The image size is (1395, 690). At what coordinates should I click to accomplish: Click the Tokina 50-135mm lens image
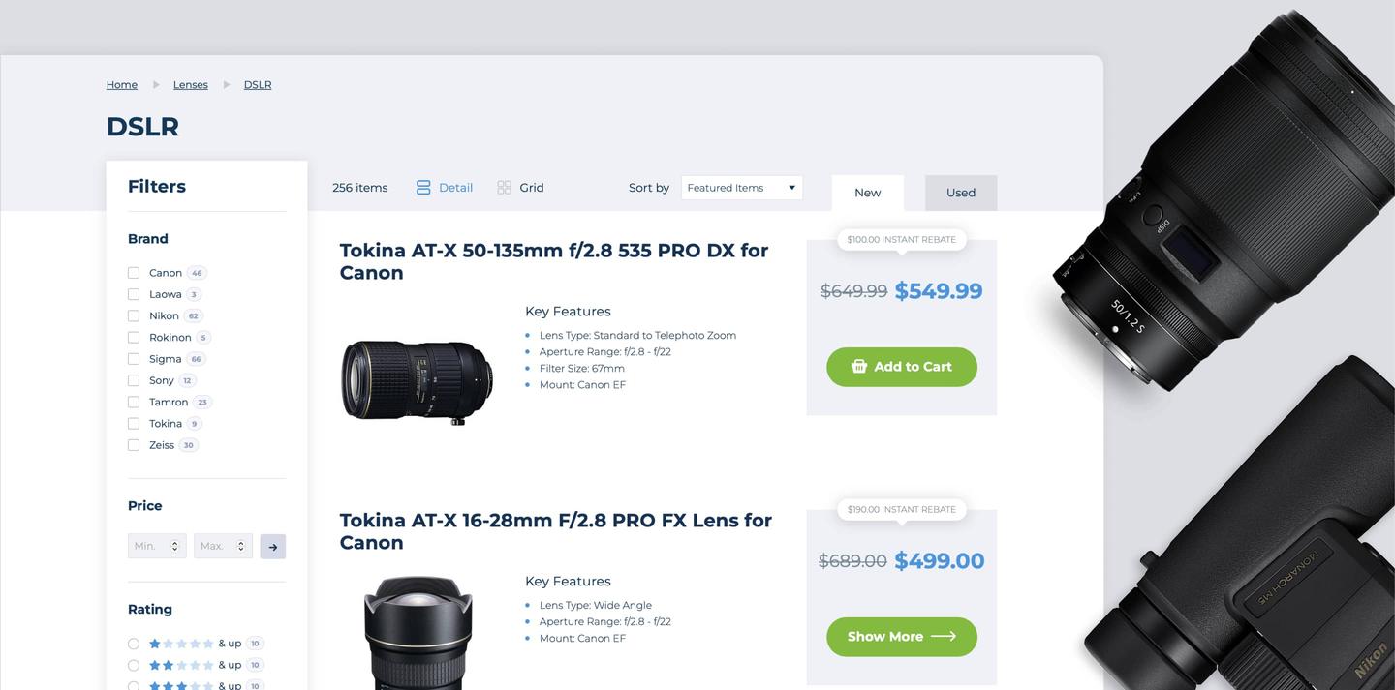[418, 382]
